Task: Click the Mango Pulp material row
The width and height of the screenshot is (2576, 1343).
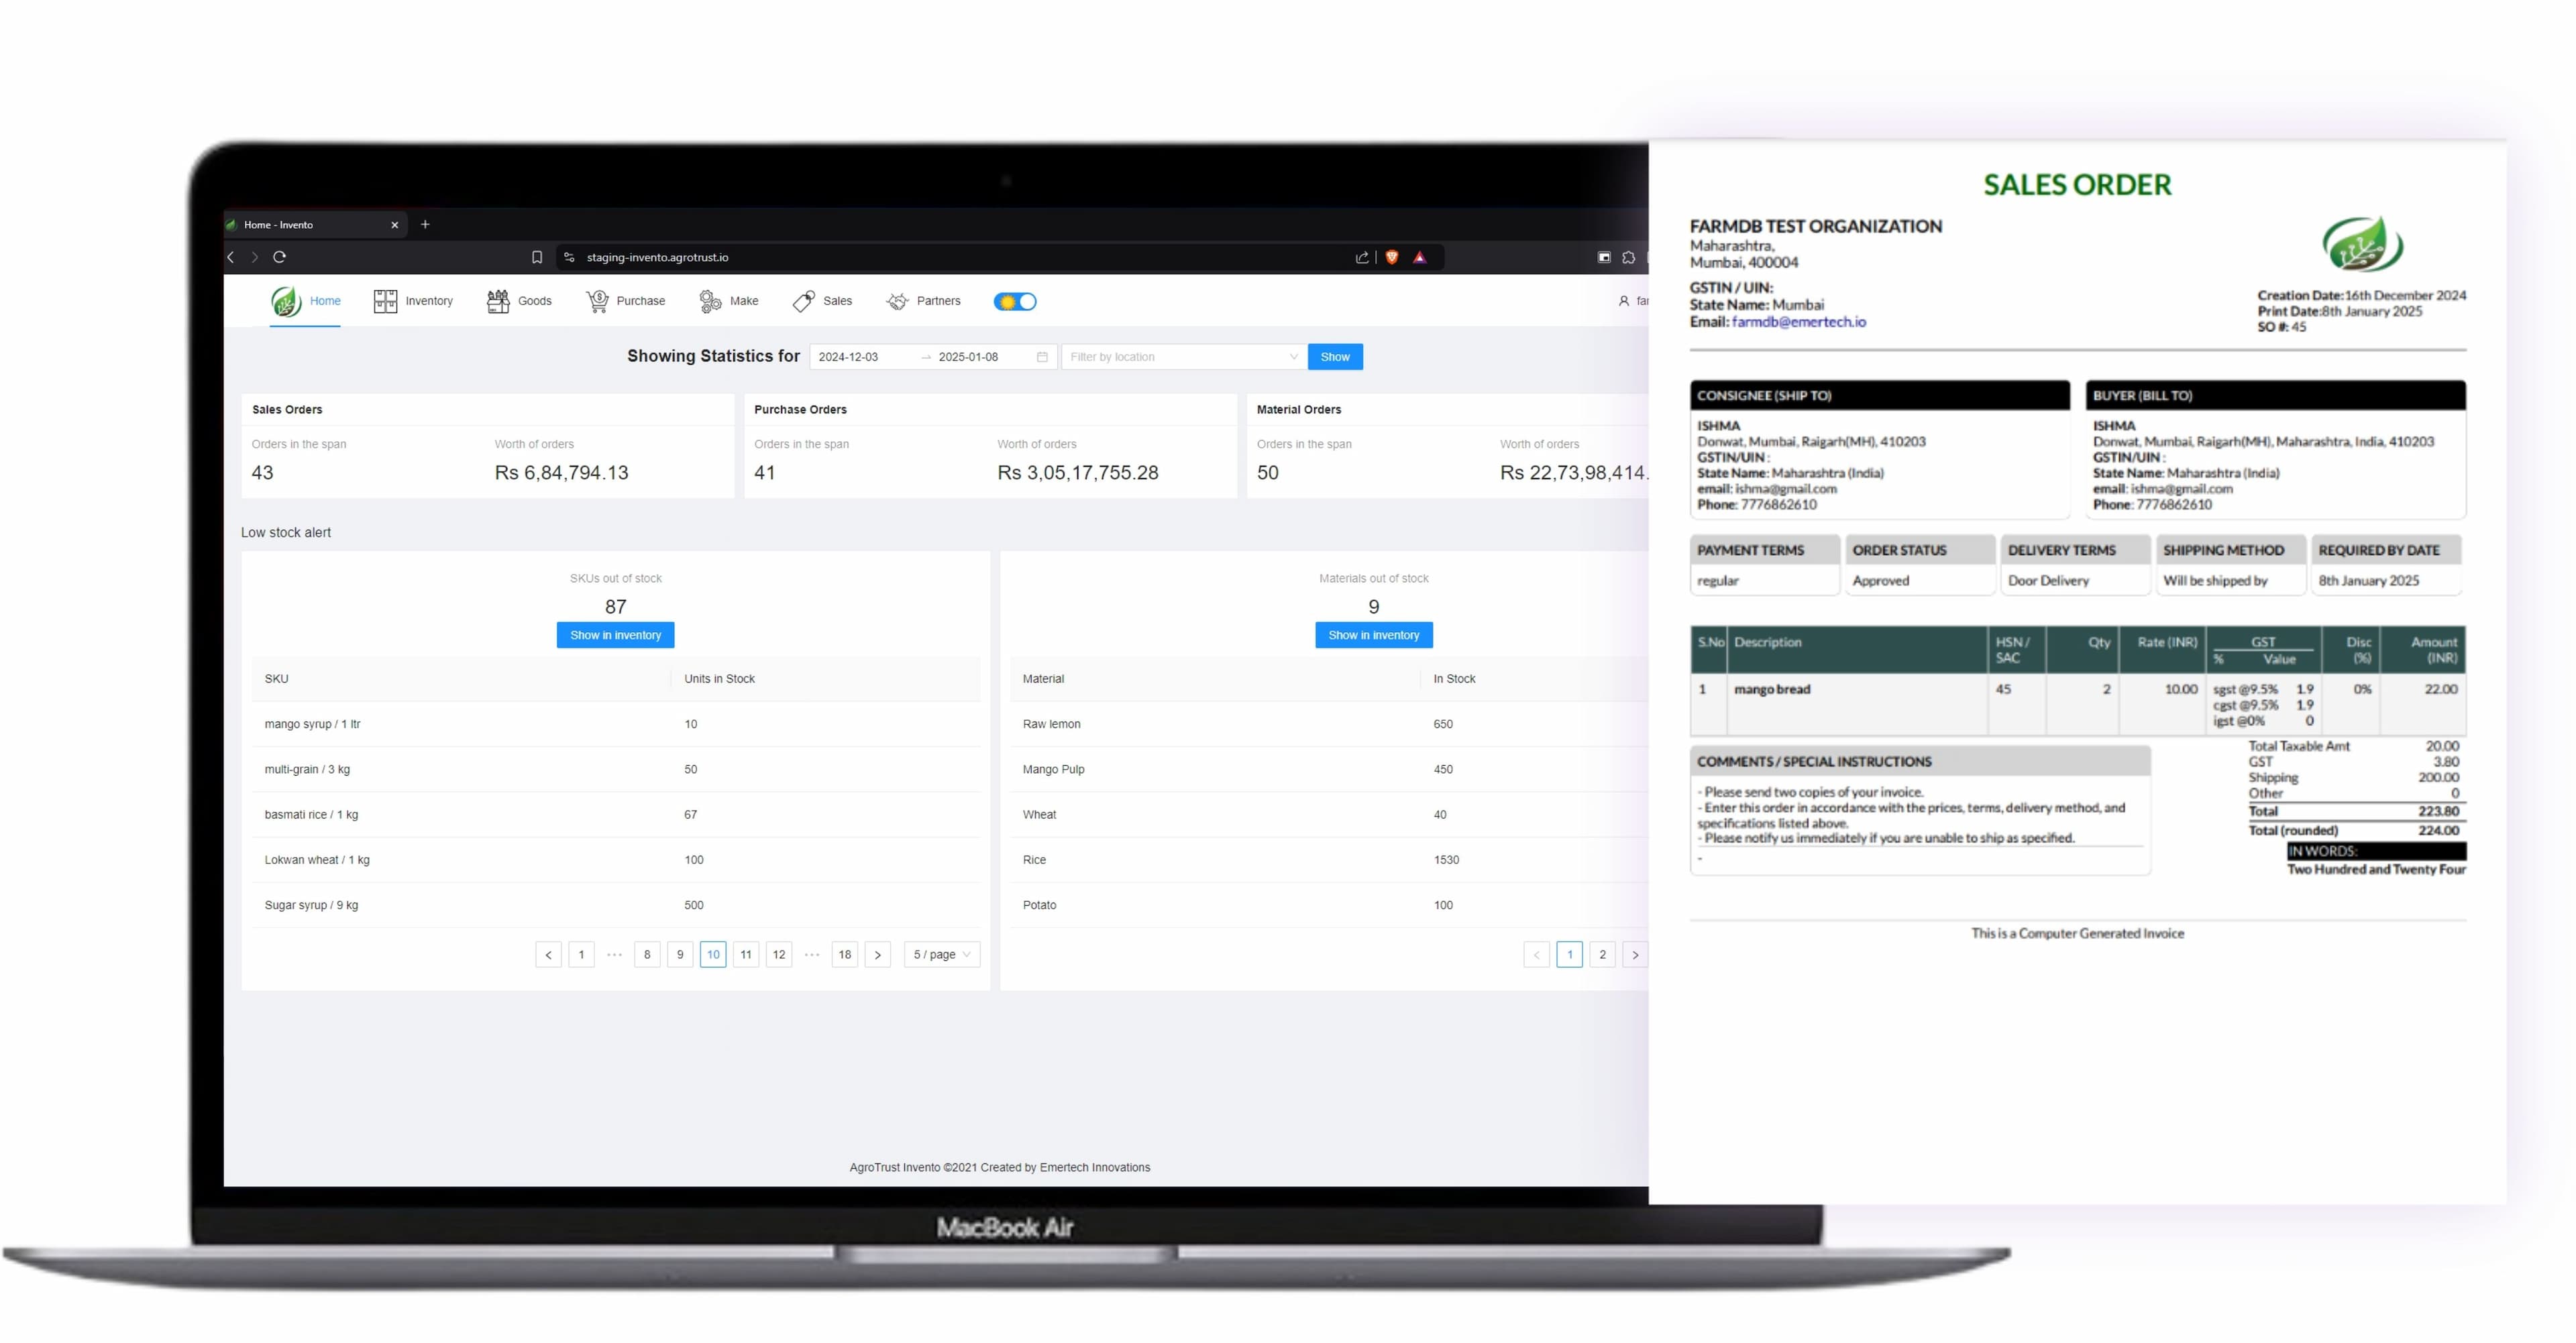Action: click(x=1329, y=770)
